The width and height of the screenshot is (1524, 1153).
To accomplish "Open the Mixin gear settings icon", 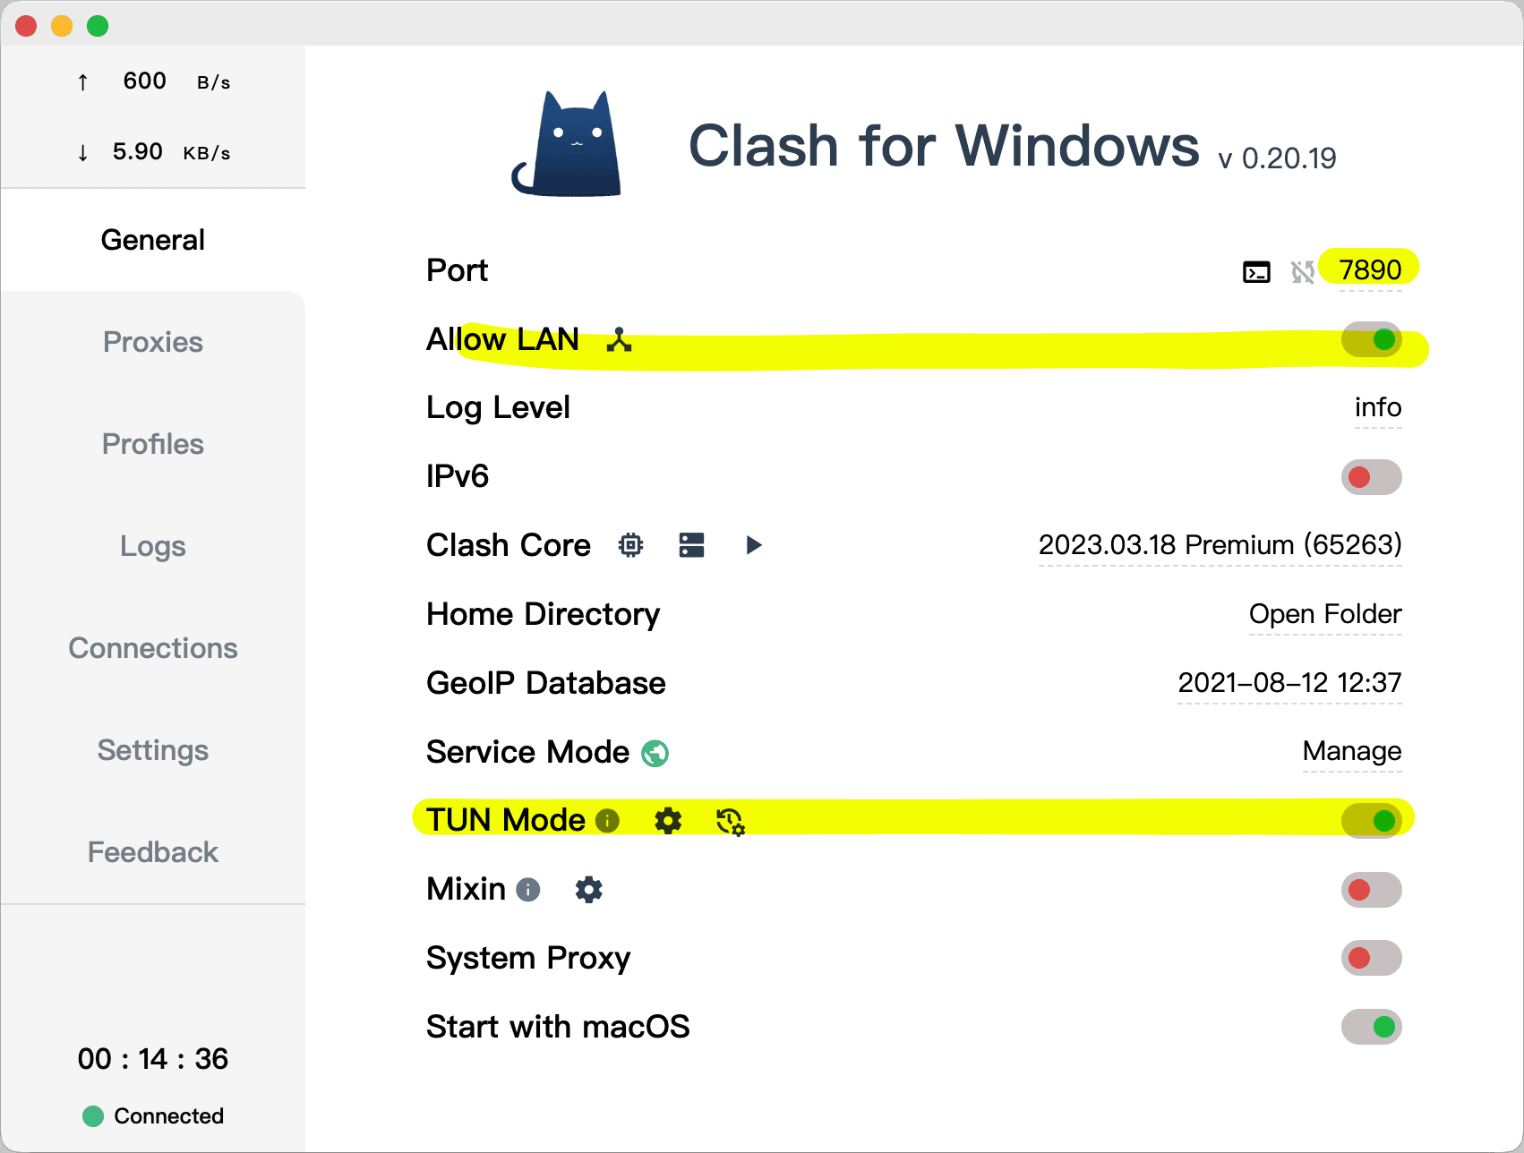I will tap(588, 890).
